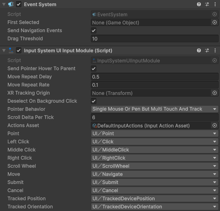Open the Cancel action dropdown
Screen dimensions: 220x211
coord(155,191)
